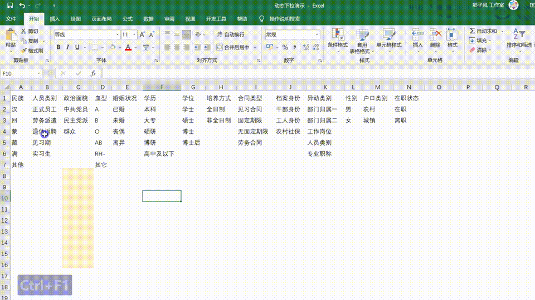The height and width of the screenshot is (300, 535).
Task: Click the Insert Function fx icon
Action: coord(93,73)
